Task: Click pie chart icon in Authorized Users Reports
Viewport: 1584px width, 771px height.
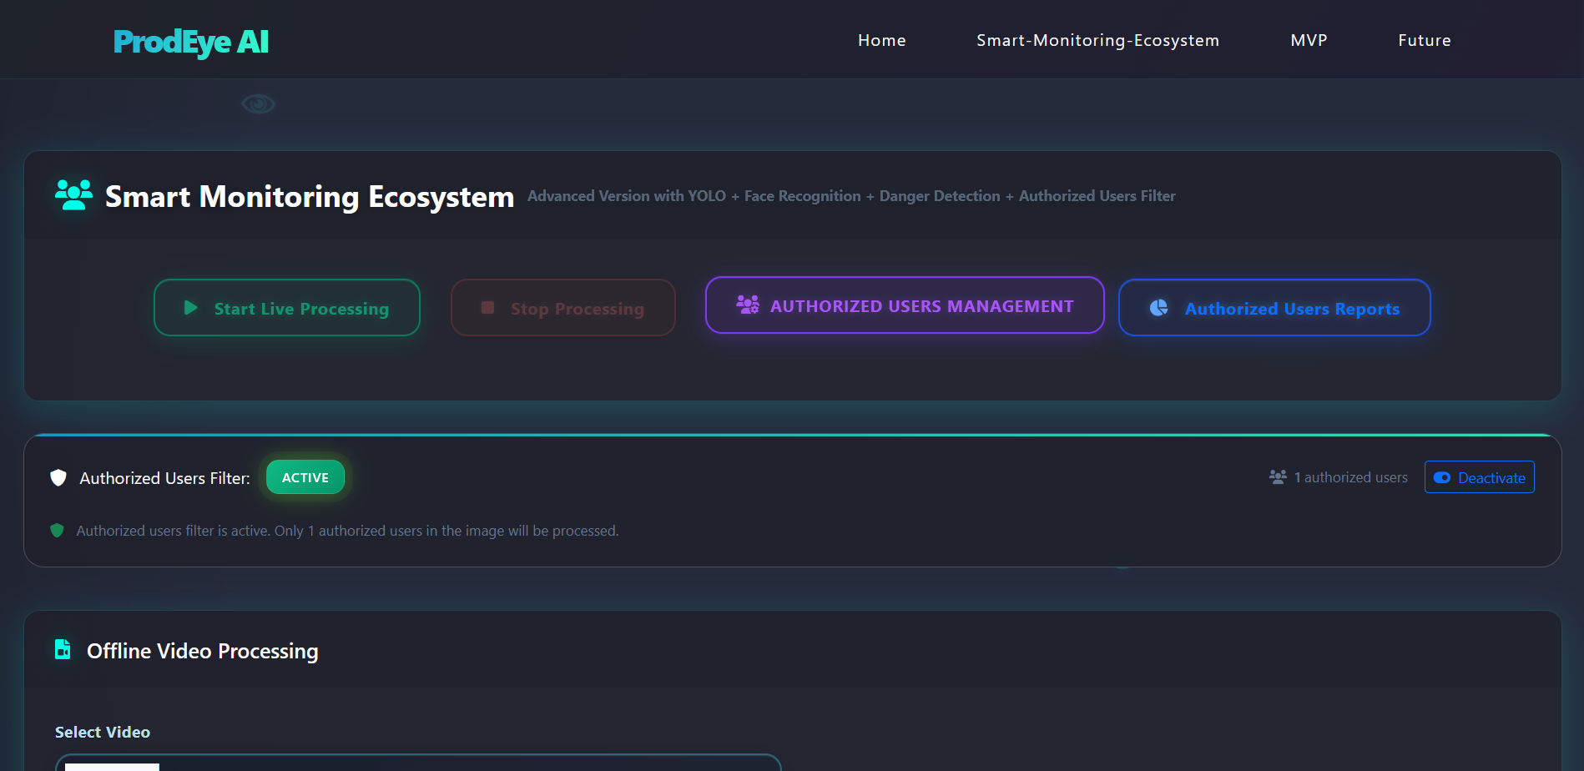Action: tap(1159, 308)
